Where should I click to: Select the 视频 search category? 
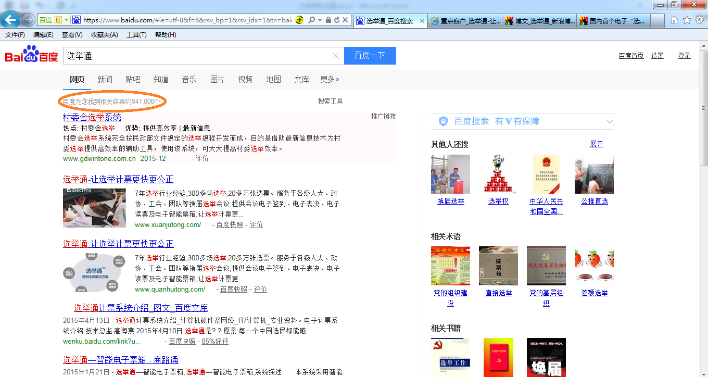[245, 79]
